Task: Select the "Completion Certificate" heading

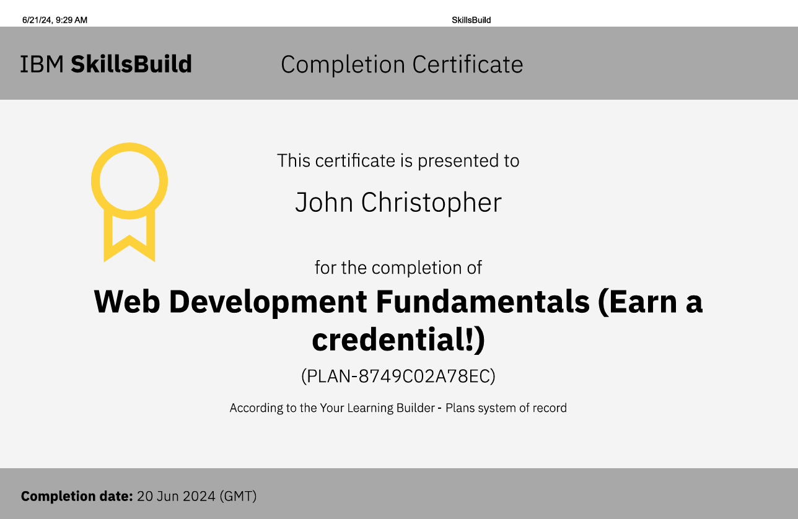Action: click(402, 64)
